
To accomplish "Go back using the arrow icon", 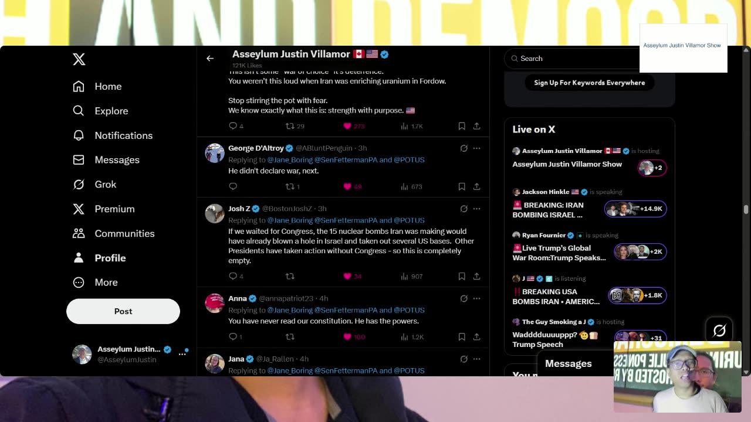I will (x=210, y=58).
